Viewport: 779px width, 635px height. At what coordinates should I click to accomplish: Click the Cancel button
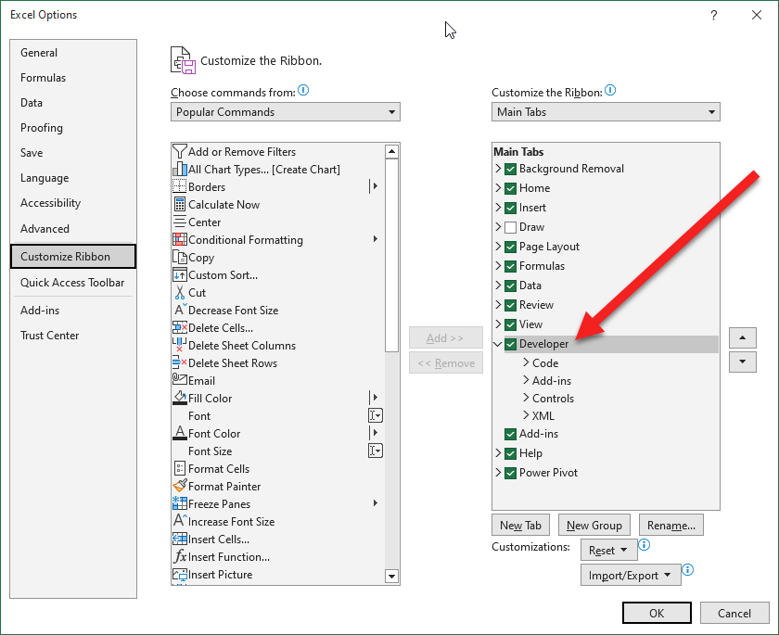(734, 613)
